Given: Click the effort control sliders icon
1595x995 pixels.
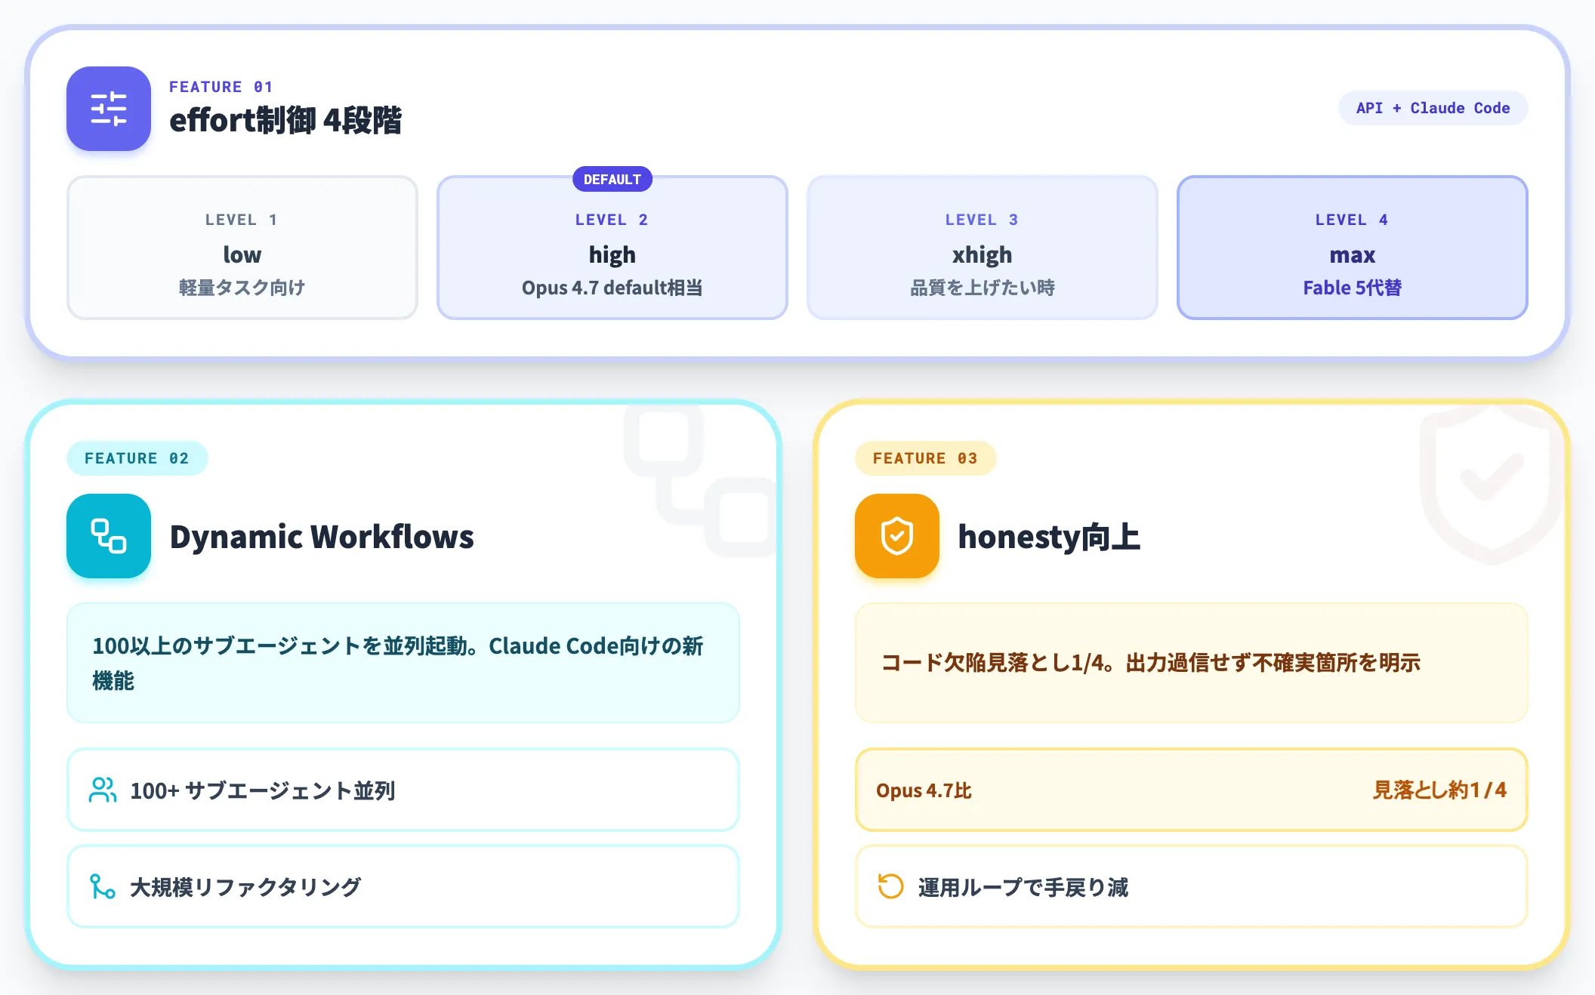Looking at the screenshot, I should point(109,109).
